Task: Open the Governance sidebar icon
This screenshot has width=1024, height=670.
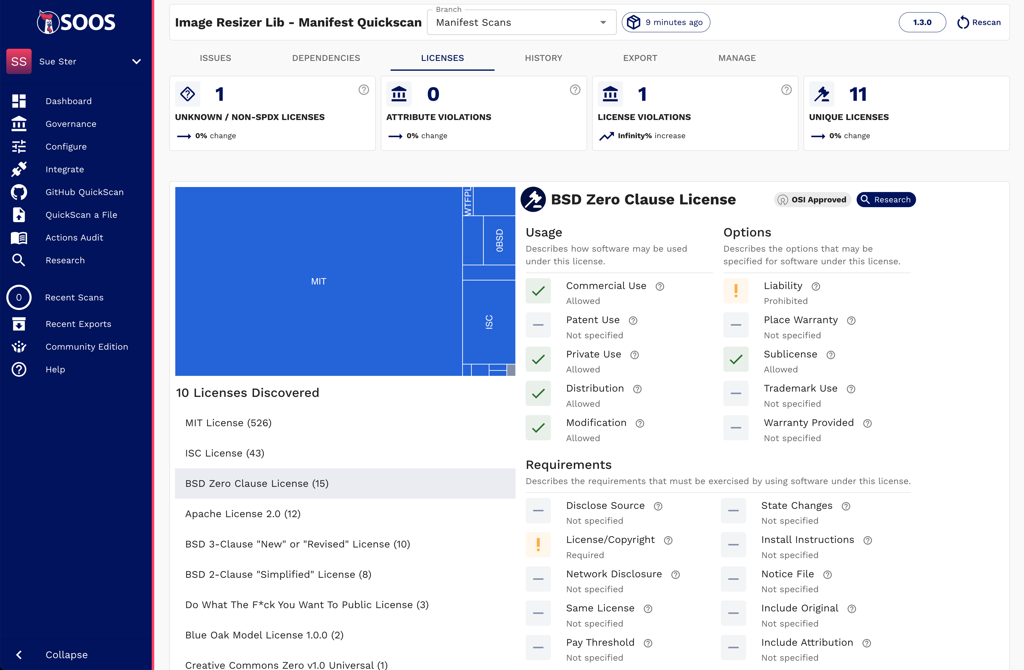Action: 18,124
